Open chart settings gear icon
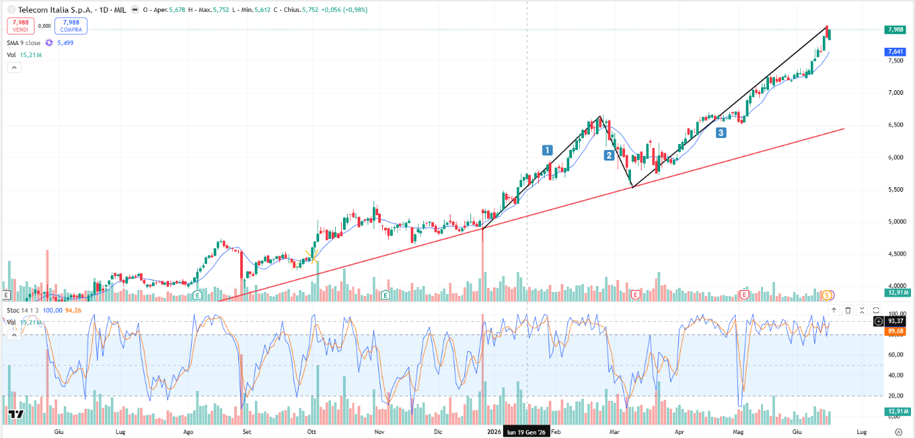This screenshot has width=915, height=438. (x=898, y=431)
